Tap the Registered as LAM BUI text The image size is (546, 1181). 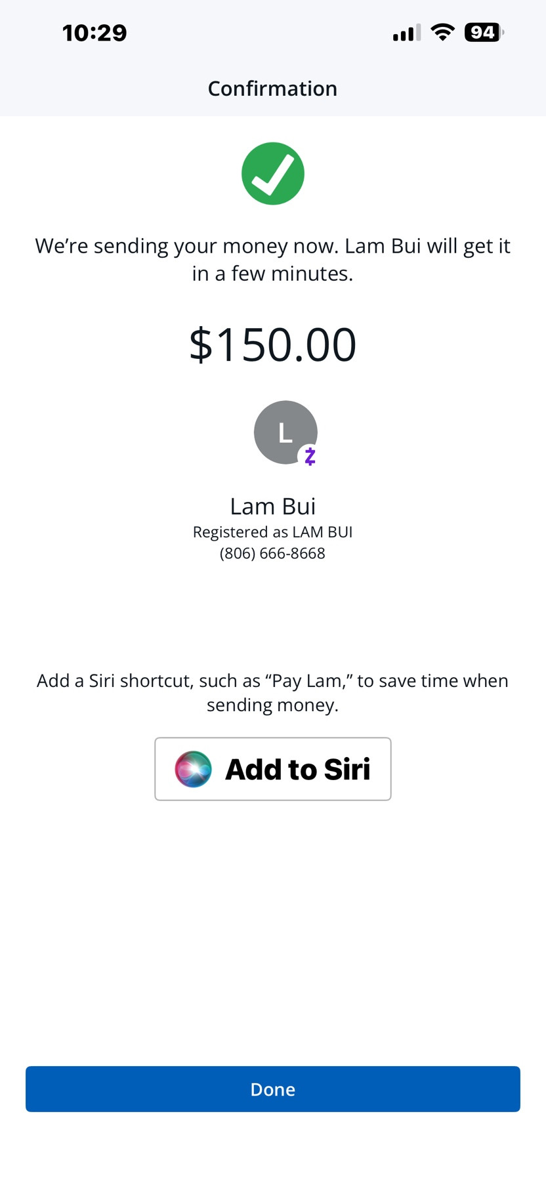[x=272, y=532]
